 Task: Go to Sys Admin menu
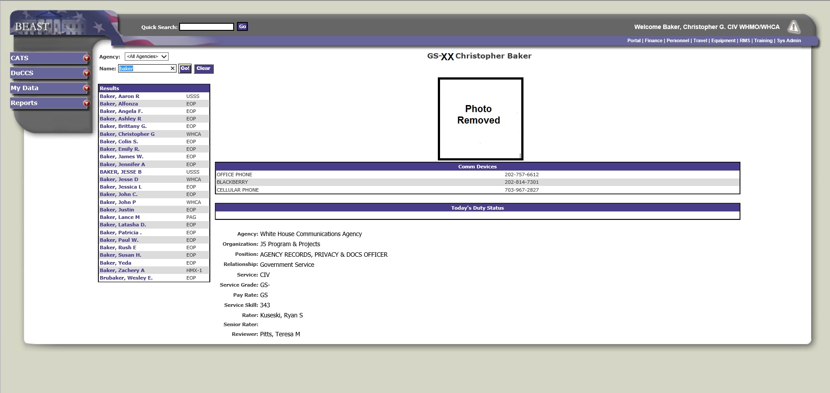789,40
